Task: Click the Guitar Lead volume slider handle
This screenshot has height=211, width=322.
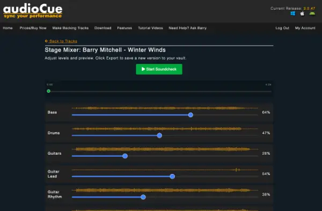Action: 172,176
